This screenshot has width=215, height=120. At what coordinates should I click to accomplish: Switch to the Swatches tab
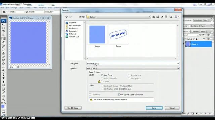[x=195, y=26]
